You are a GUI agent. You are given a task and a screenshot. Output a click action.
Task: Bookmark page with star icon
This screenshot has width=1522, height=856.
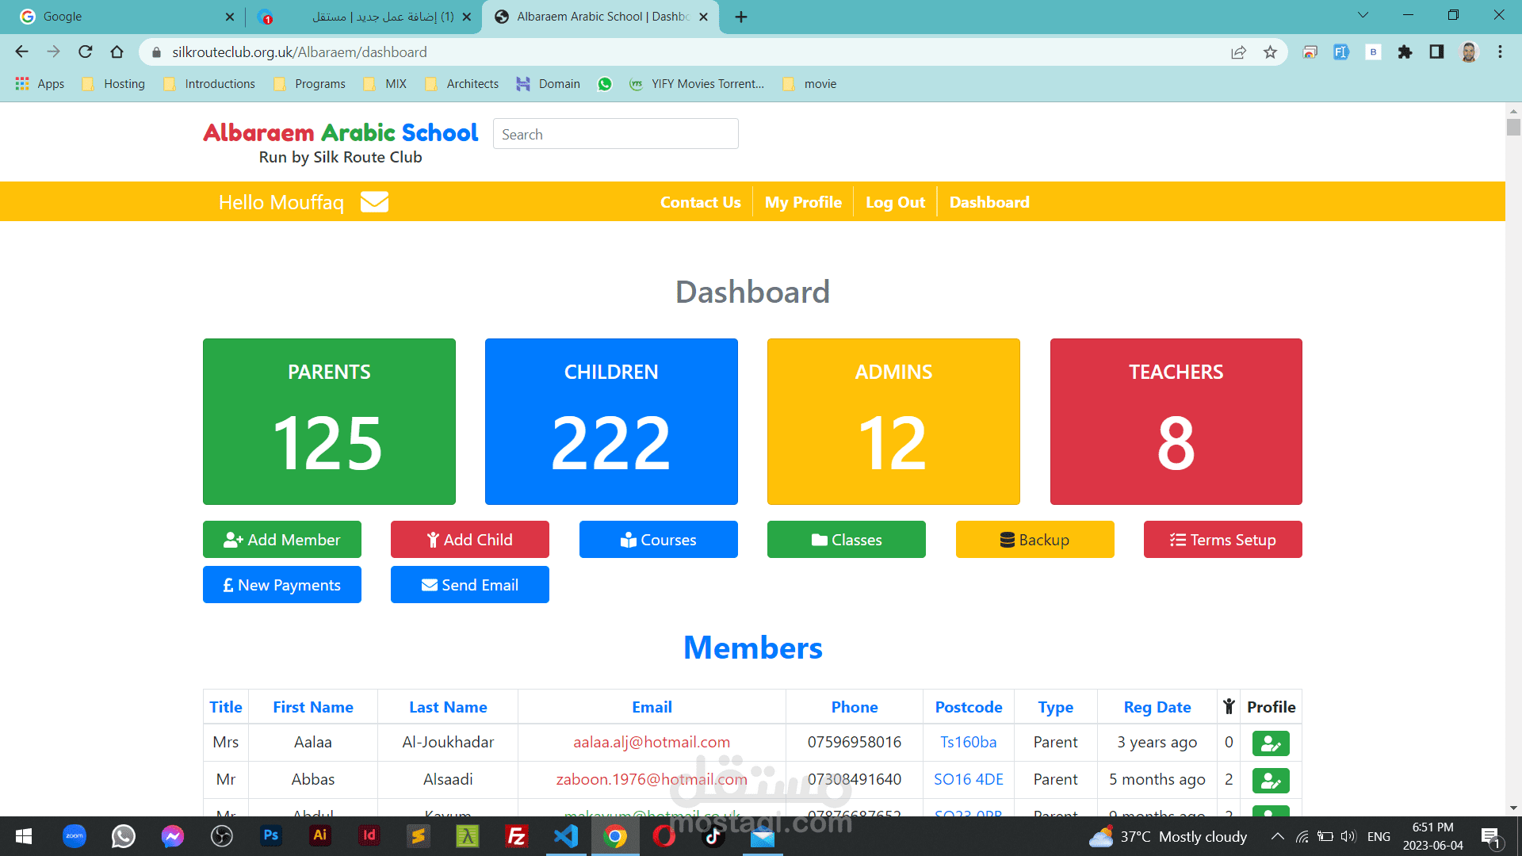[x=1270, y=52]
